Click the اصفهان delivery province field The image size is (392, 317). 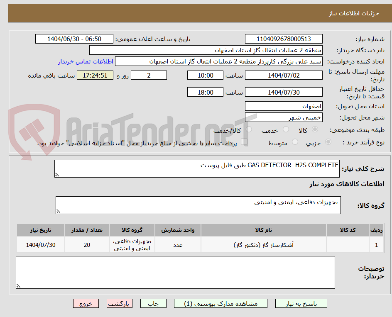[x=284, y=106]
